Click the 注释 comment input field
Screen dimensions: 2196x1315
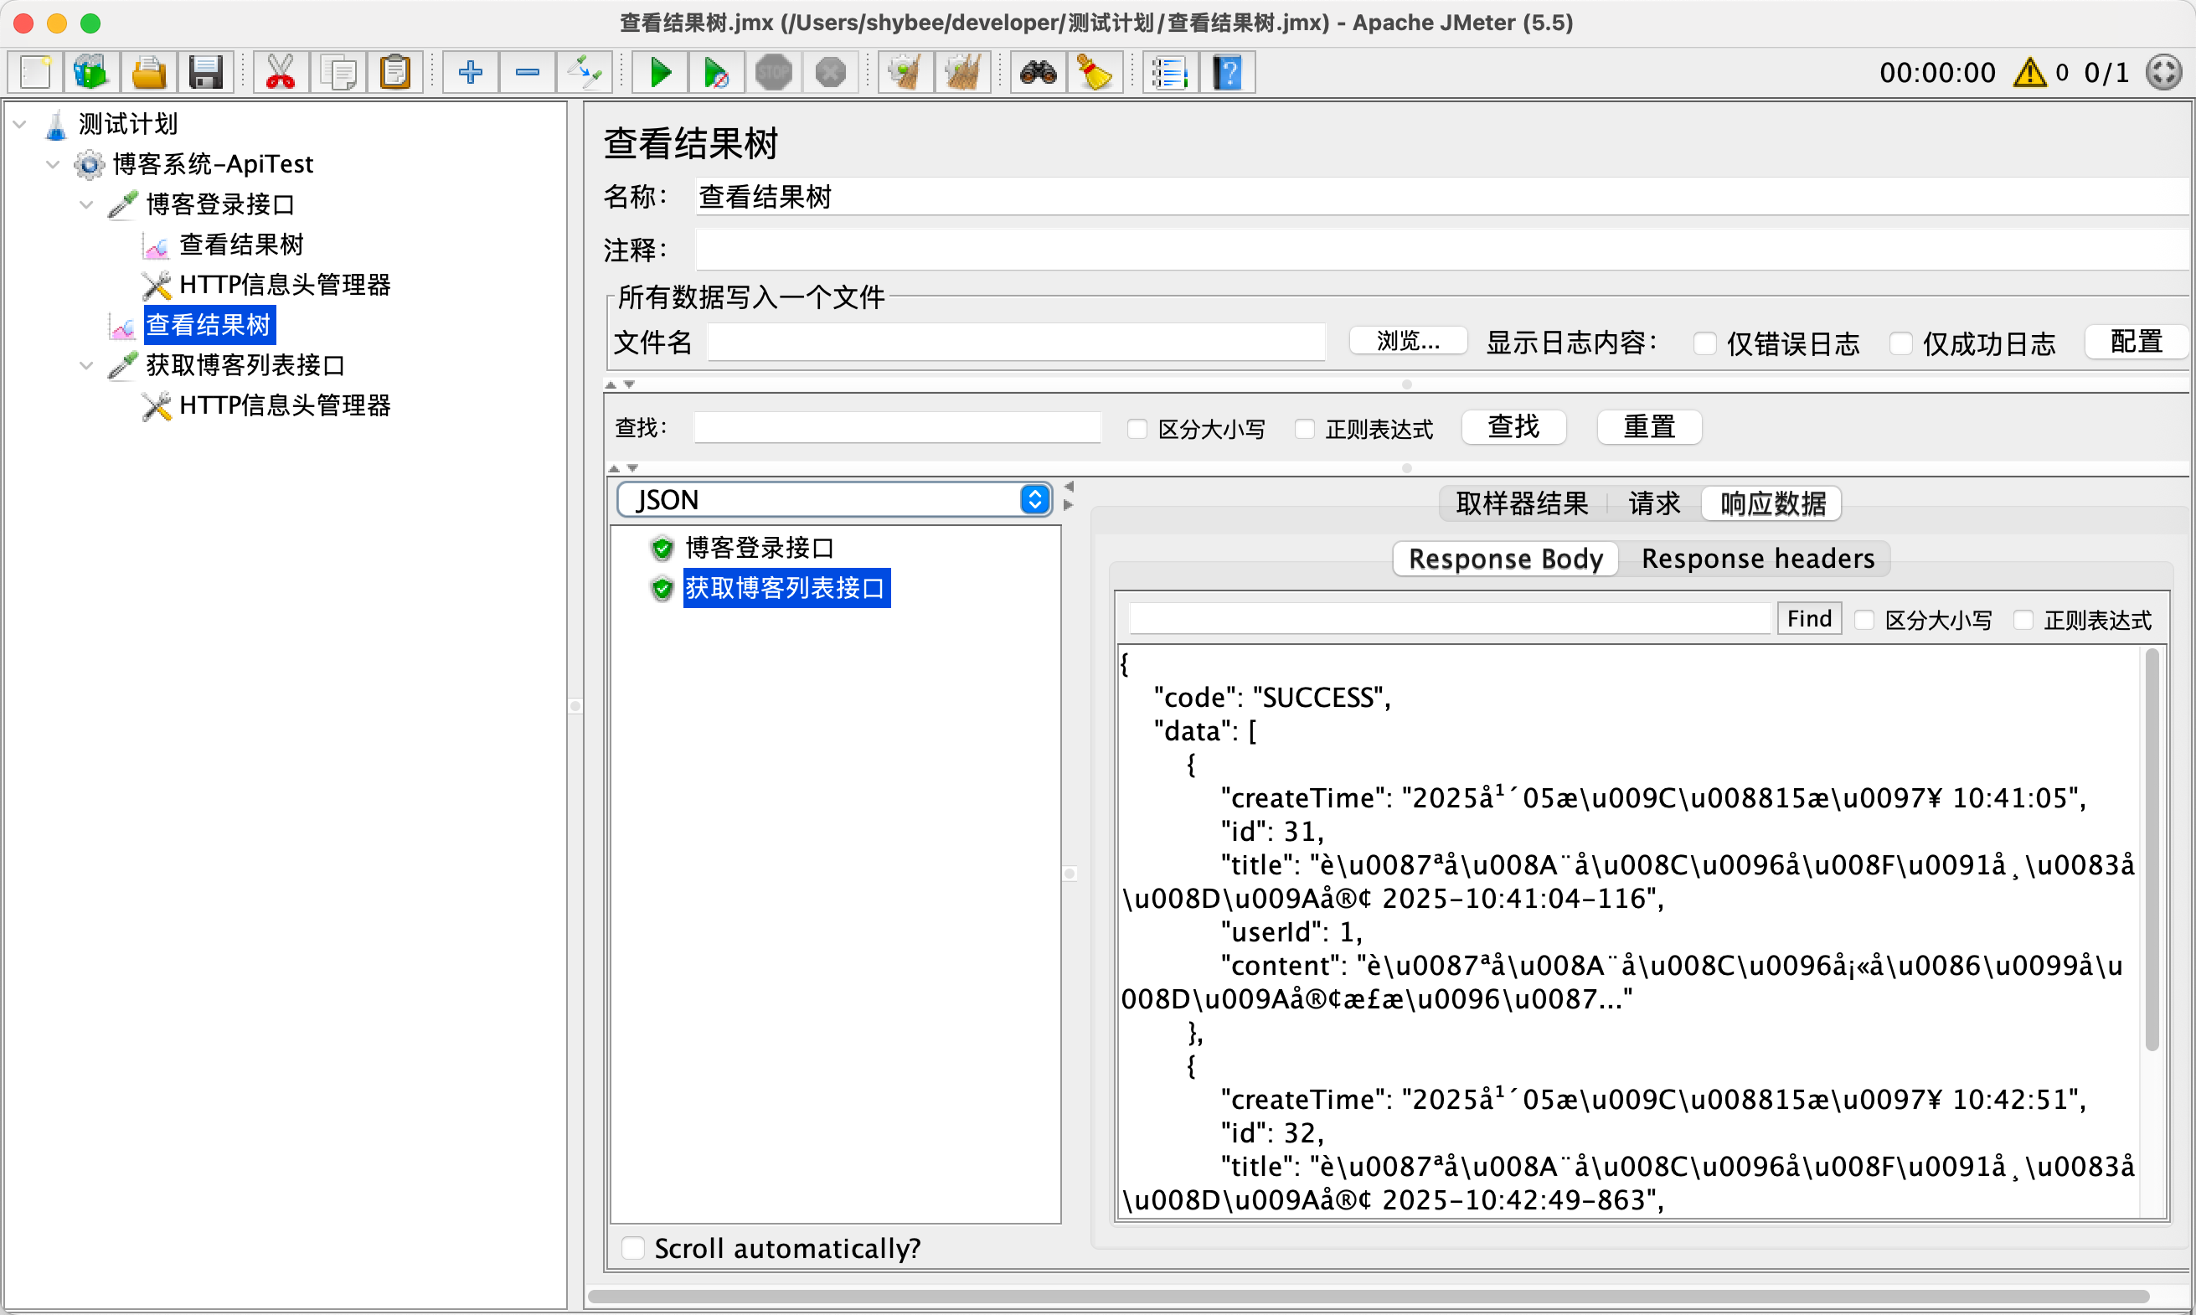[x=1442, y=250]
